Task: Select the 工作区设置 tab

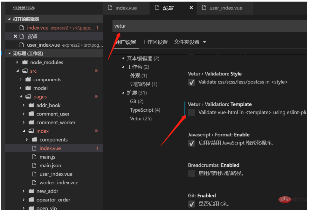Action: tap(155, 42)
